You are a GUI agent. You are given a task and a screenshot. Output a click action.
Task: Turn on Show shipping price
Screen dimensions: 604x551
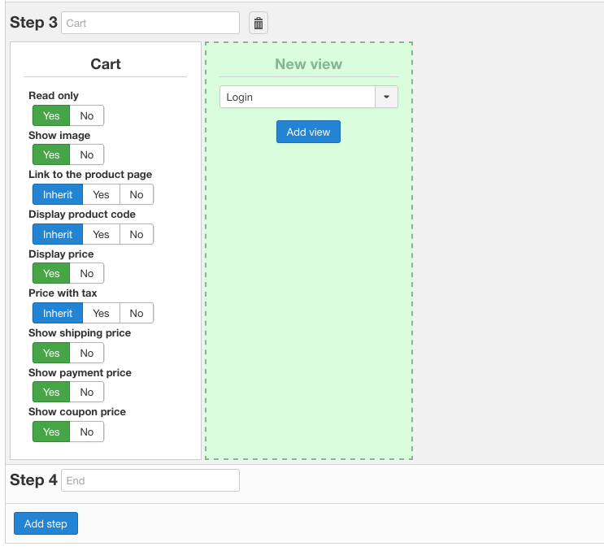(51, 353)
